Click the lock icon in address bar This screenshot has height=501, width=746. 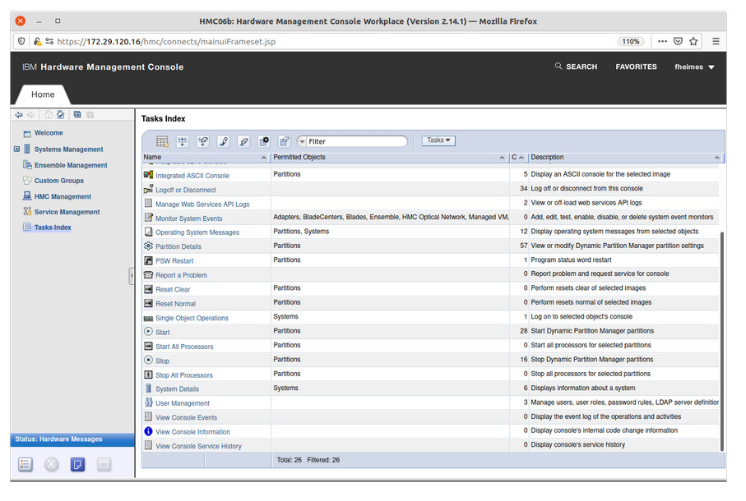coord(38,41)
